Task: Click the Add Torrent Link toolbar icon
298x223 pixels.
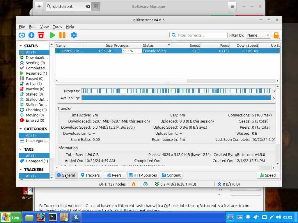Action: click(x=22, y=35)
